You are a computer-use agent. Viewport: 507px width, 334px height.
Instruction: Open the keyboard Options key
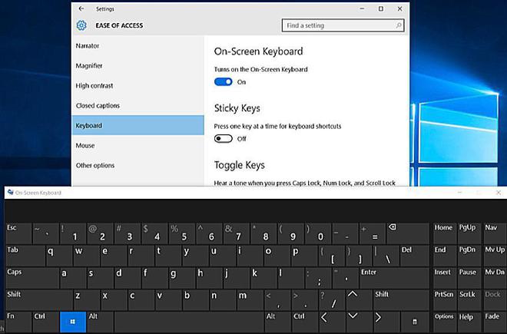445,322
